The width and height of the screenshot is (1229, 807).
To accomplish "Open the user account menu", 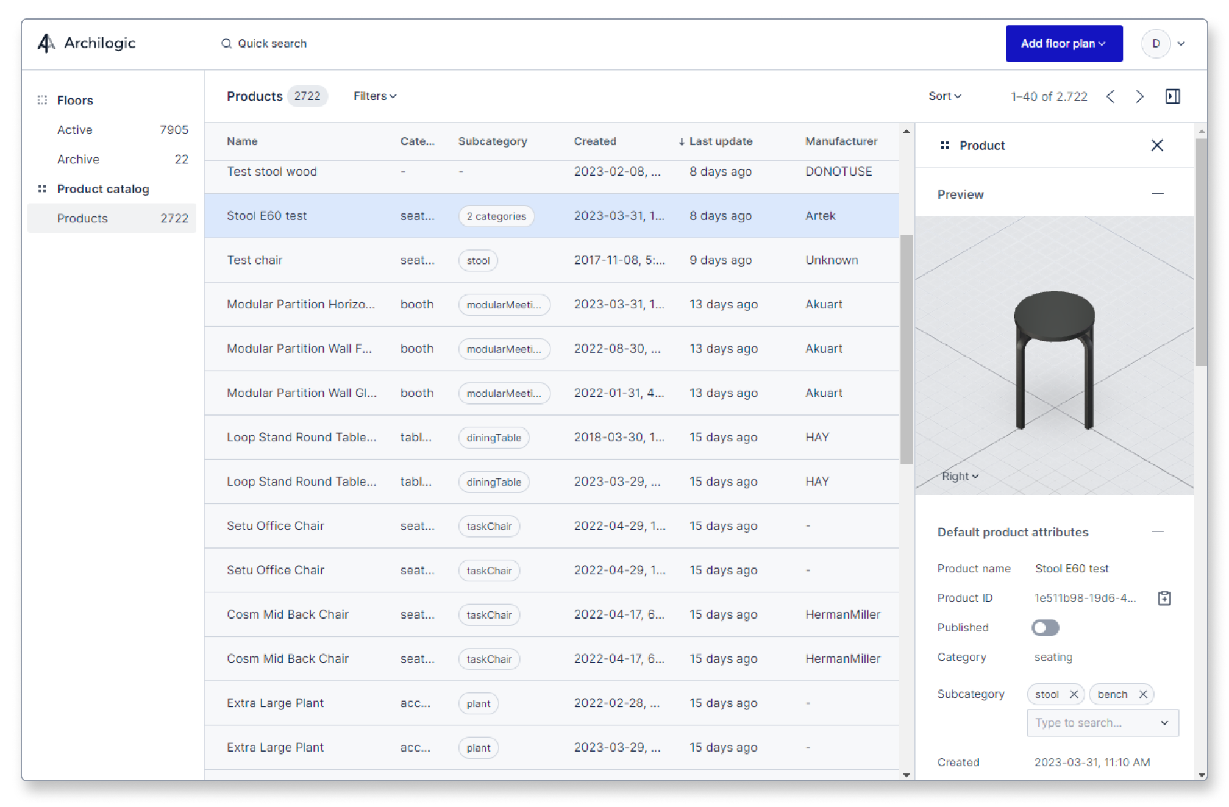I will pos(1163,43).
